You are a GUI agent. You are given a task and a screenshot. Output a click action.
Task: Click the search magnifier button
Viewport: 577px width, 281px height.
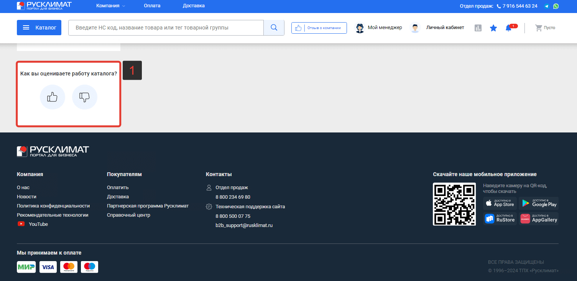[x=274, y=28]
